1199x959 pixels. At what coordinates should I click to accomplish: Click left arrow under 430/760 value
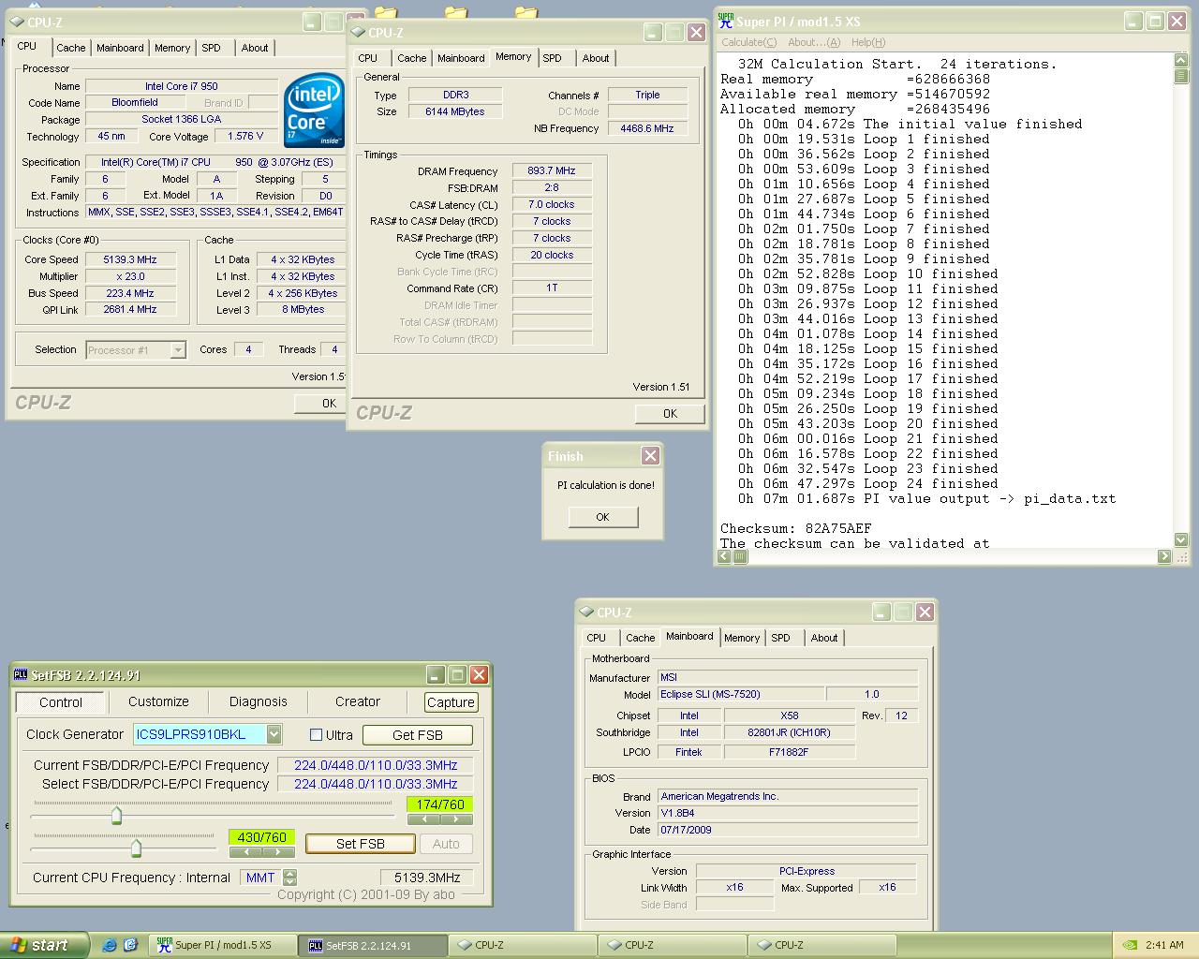coord(245,852)
